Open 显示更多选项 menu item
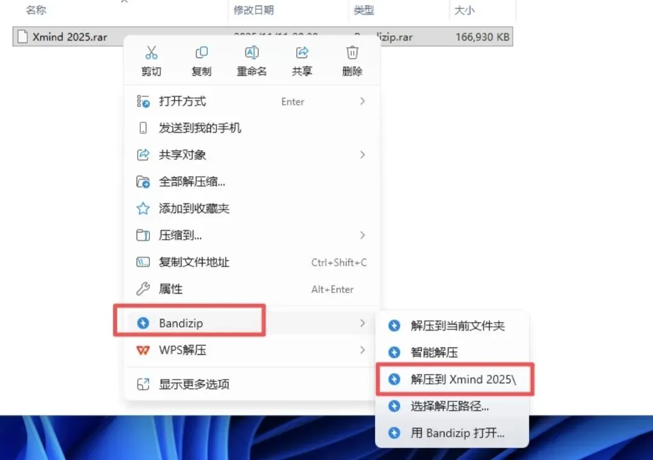 (x=252, y=384)
